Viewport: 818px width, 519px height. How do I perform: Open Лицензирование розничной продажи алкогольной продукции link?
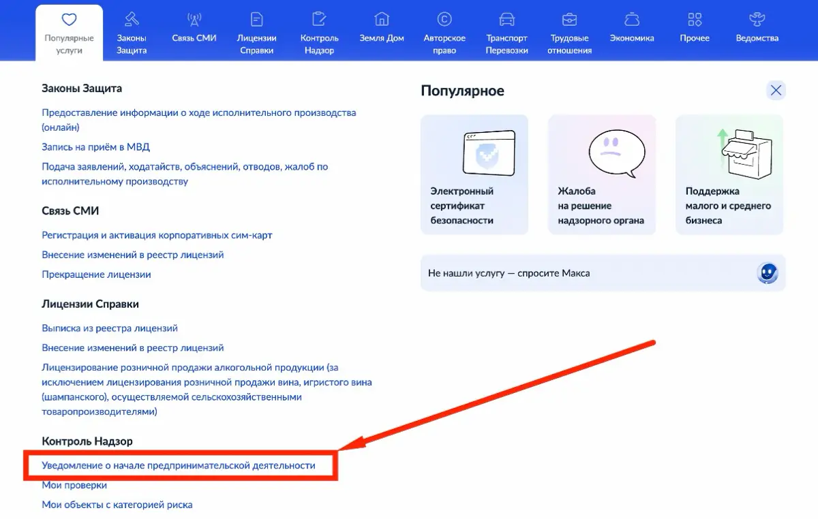(x=207, y=390)
